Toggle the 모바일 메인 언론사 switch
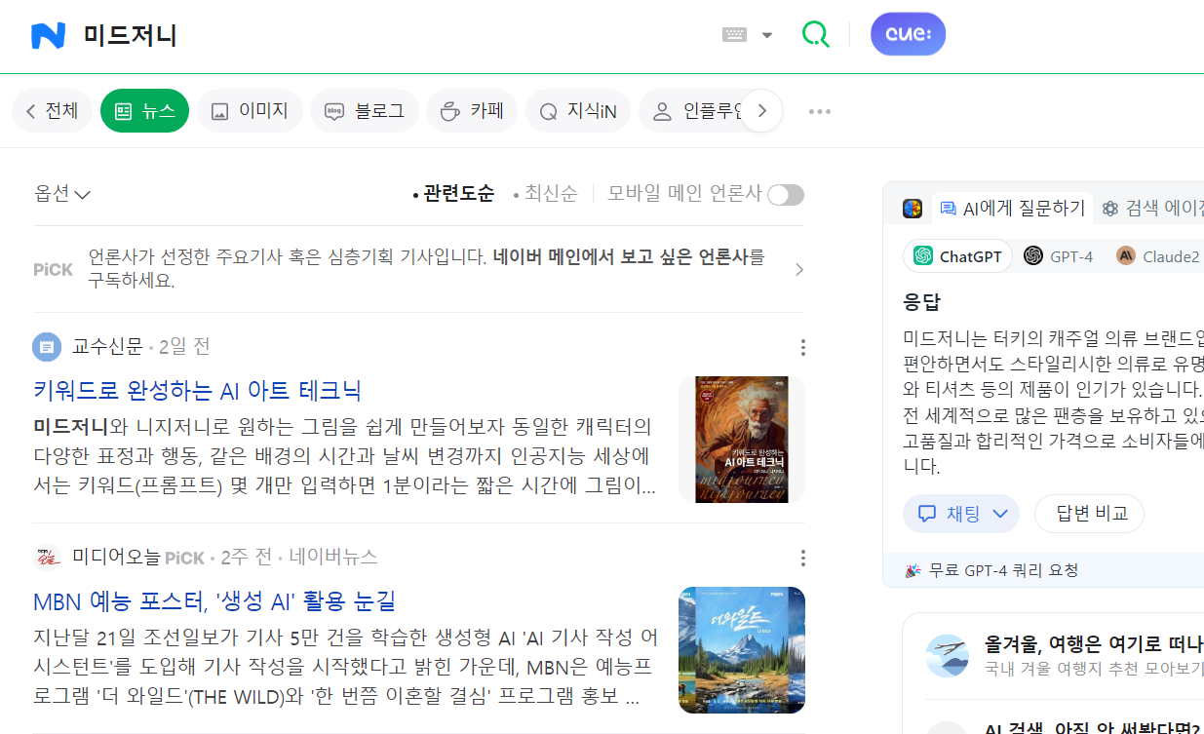This screenshot has width=1204, height=734. 785,195
